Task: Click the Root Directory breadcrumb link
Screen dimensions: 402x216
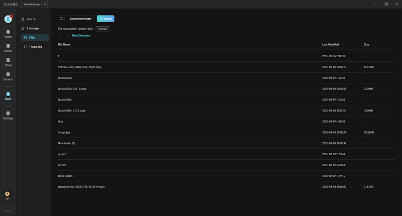Action: click(81, 35)
